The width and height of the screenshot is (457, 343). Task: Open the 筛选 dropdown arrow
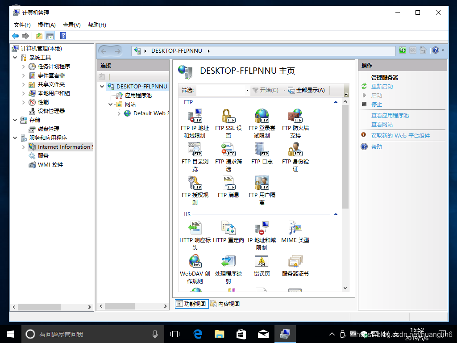click(x=247, y=90)
